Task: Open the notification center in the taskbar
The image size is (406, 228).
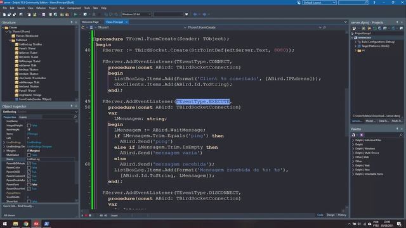Action: click(399, 224)
